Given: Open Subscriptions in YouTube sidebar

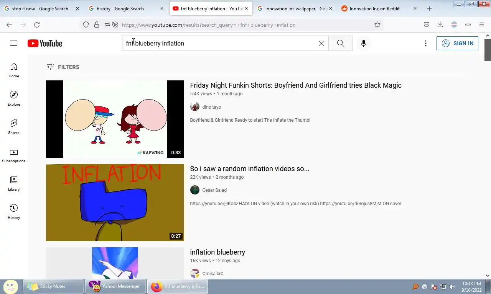Looking at the screenshot, I should [x=14, y=155].
